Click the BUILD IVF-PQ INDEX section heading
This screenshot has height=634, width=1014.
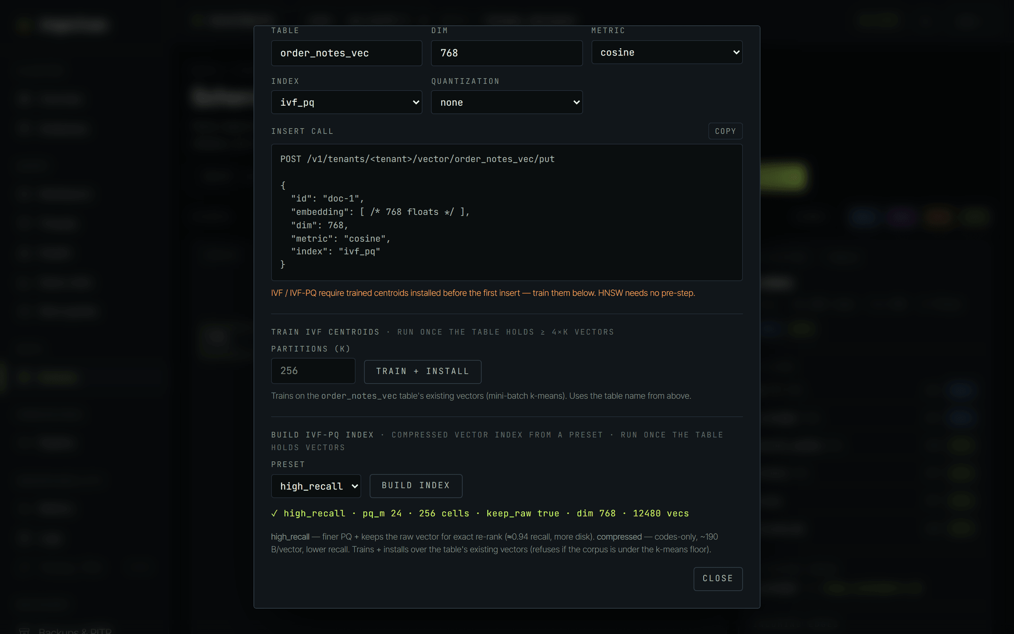[323, 435]
